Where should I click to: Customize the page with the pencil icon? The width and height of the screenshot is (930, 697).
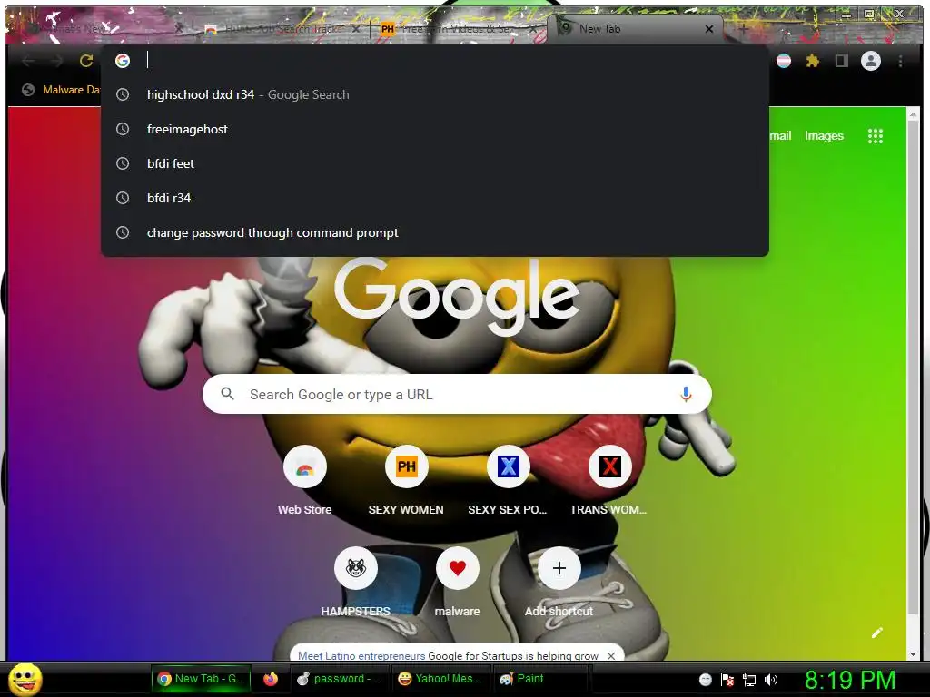(877, 633)
